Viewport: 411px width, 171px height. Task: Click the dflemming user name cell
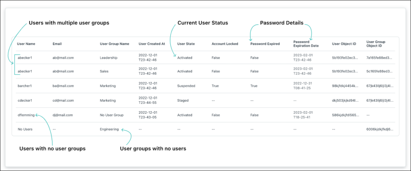[26, 115]
